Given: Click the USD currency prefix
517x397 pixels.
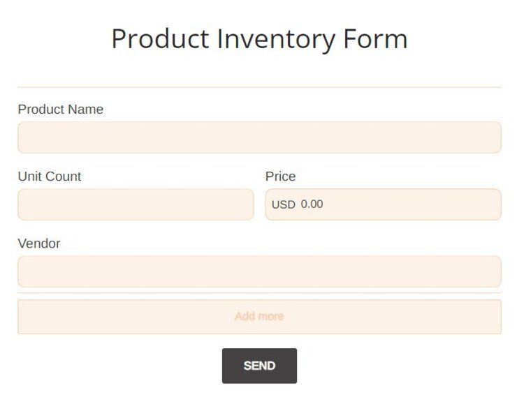Looking at the screenshot, I should tap(283, 204).
